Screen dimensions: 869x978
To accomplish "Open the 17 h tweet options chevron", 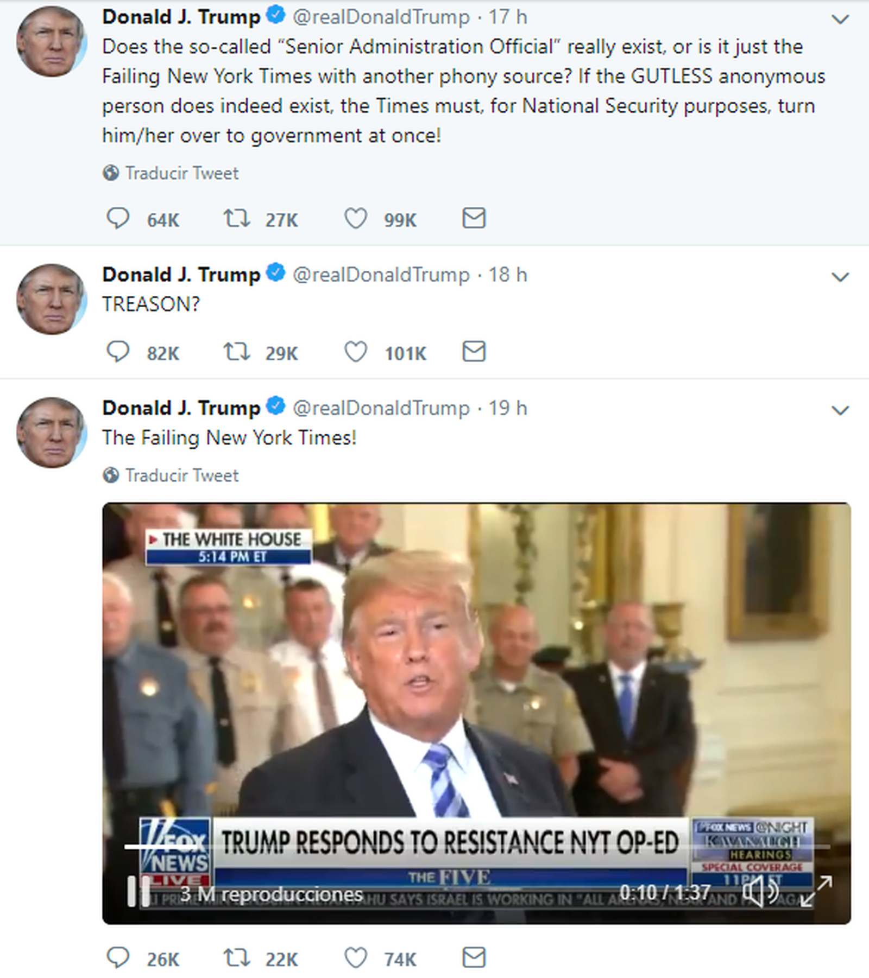I will pos(840,20).
